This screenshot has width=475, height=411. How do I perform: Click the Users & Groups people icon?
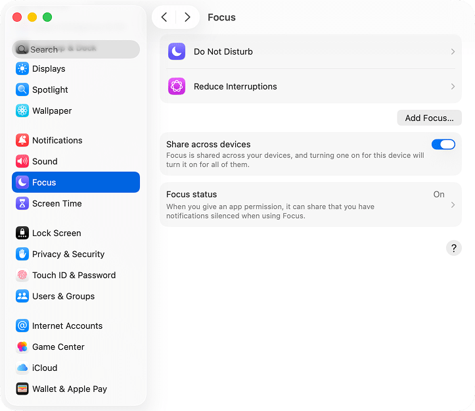pyautogui.click(x=22, y=296)
